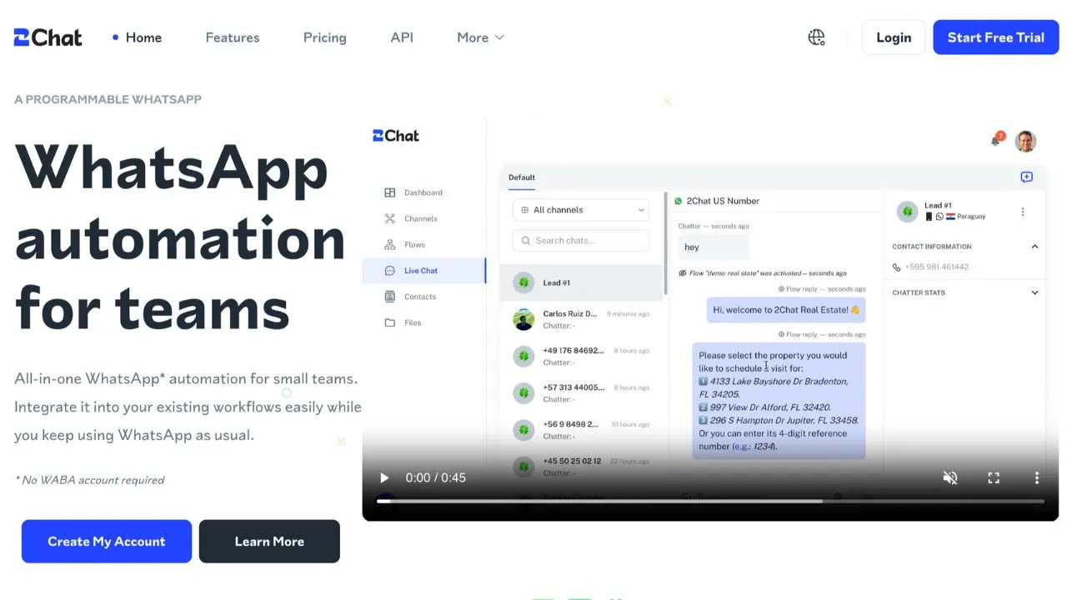This screenshot has width=1067, height=600.
Task: Open the three-dot menu for Lead #1
Action: tap(1023, 212)
